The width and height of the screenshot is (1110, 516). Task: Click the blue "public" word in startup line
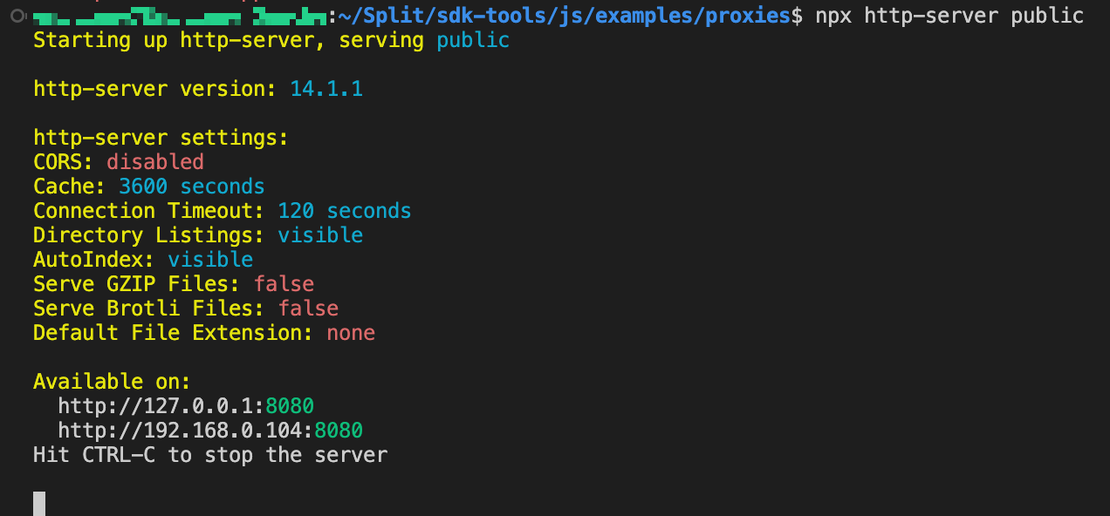(x=473, y=40)
